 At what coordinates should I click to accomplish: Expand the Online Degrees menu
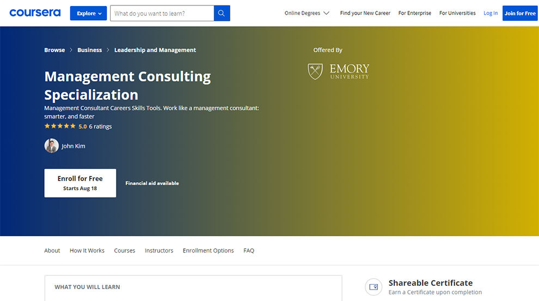click(x=307, y=13)
